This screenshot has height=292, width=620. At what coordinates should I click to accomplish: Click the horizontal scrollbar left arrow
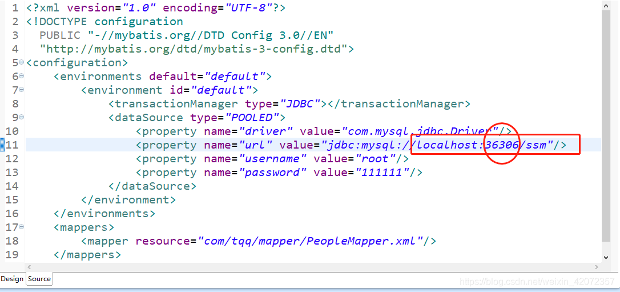[x=29, y=267]
